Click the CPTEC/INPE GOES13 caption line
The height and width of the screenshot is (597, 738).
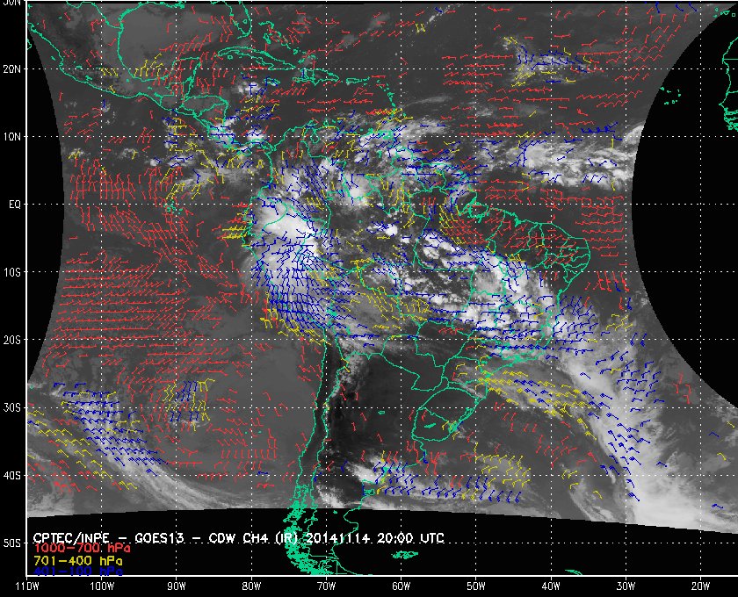(239, 537)
